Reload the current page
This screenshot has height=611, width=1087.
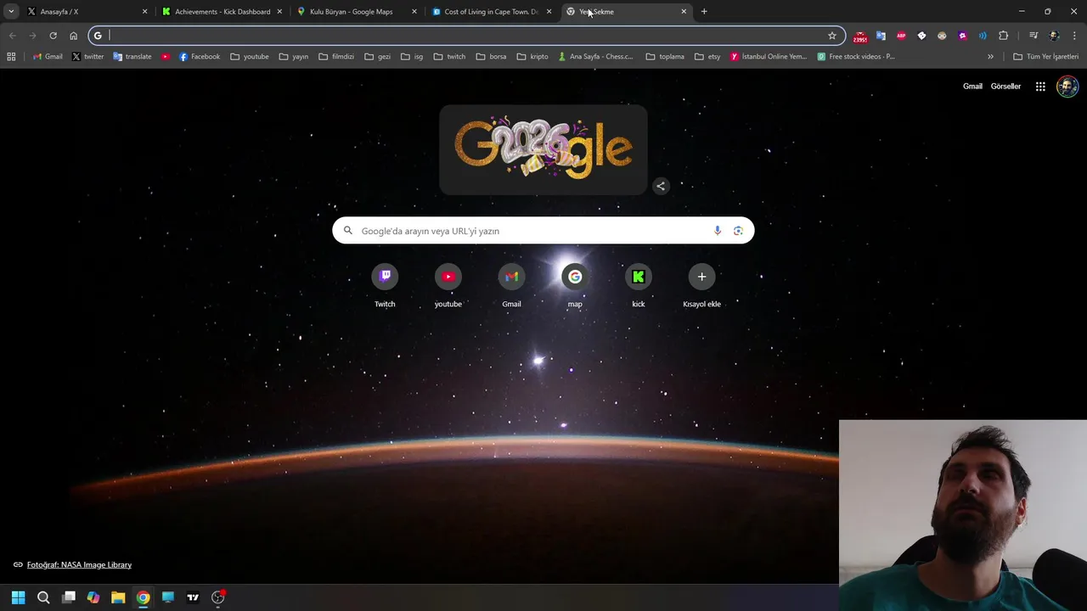click(x=53, y=36)
